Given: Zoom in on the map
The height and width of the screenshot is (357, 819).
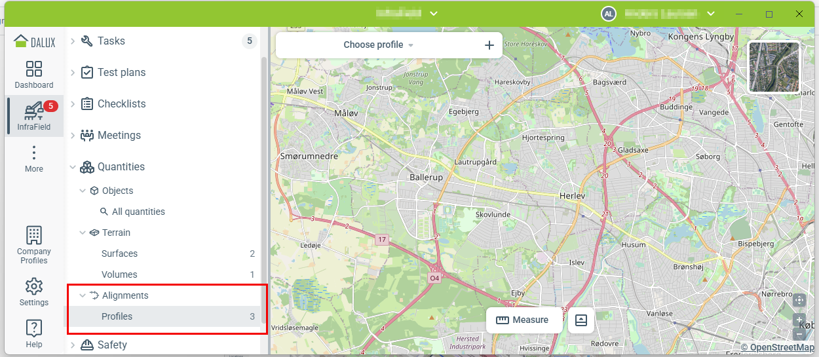Looking at the screenshot, I should 799,321.
